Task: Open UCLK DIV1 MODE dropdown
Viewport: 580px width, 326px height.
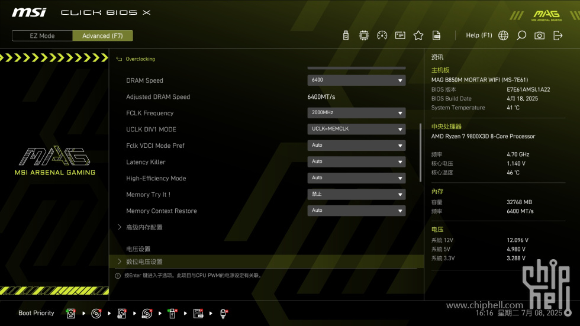Action: coord(356,129)
